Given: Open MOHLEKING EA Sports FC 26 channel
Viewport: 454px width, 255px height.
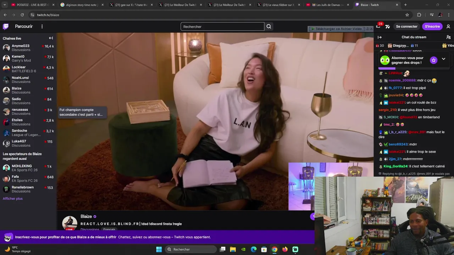Looking at the screenshot, I should [28, 168].
